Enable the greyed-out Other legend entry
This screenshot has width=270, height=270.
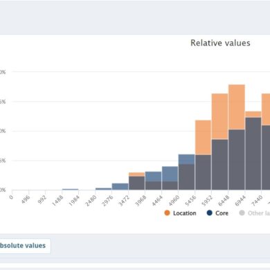point(254,213)
